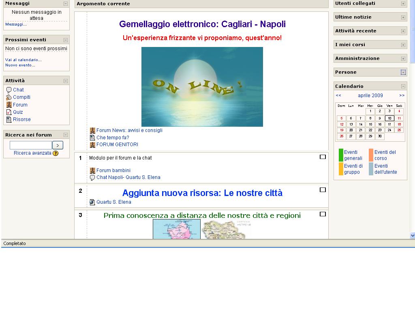
Task: Click the 'Argomento corrente' heading
Action: coord(103,4)
